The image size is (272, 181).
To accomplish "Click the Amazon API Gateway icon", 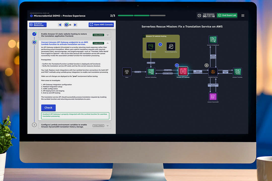I will pos(183,71).
